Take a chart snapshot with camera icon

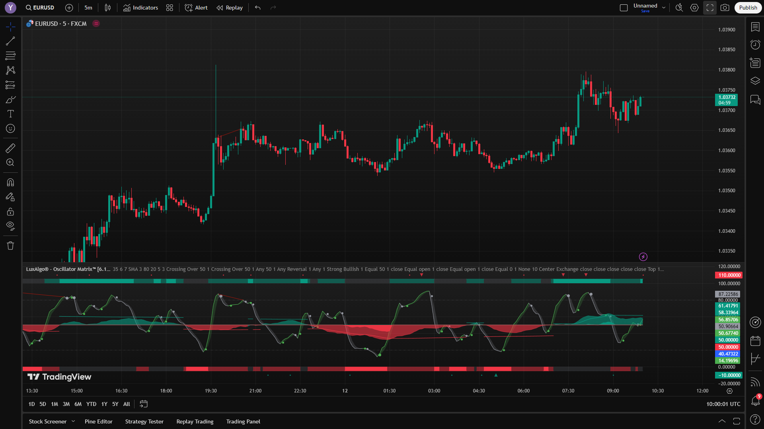point(725,8)
